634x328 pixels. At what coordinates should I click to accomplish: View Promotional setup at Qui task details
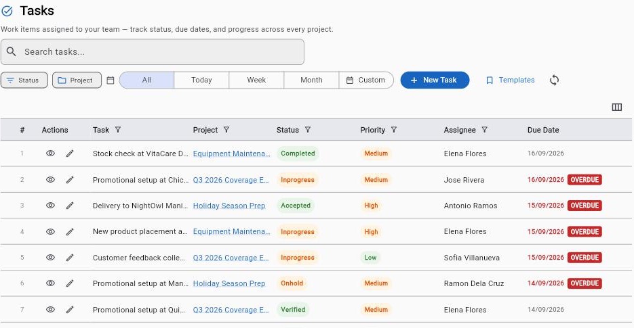[x=50, y=310]
